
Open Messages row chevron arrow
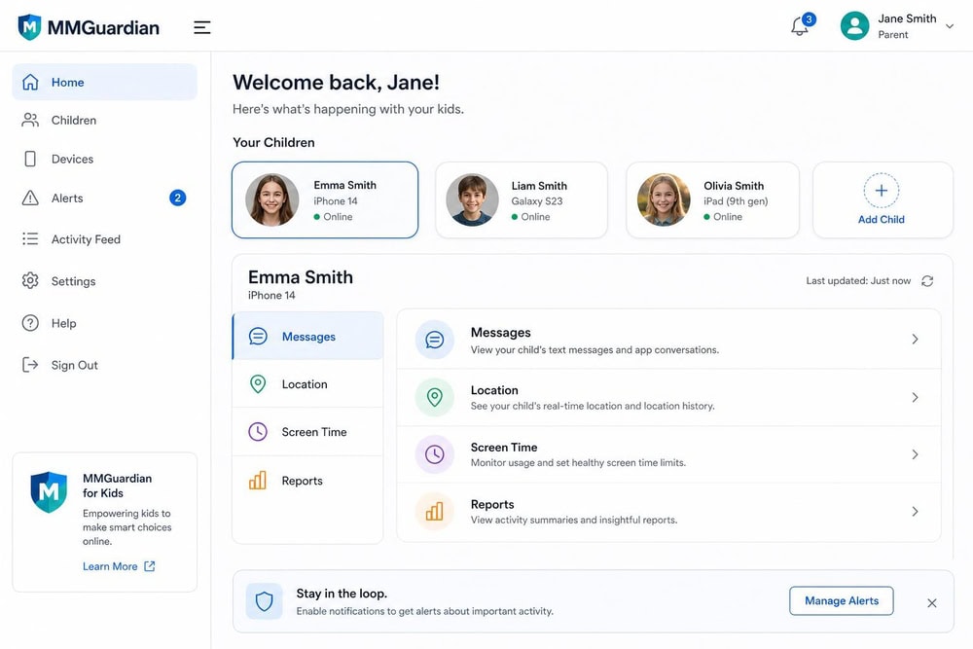[915, 339]
